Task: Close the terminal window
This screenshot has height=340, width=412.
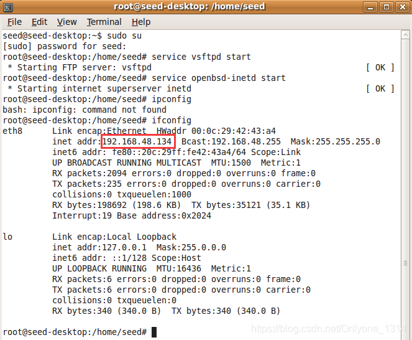Action: click(x=402, y=7)
